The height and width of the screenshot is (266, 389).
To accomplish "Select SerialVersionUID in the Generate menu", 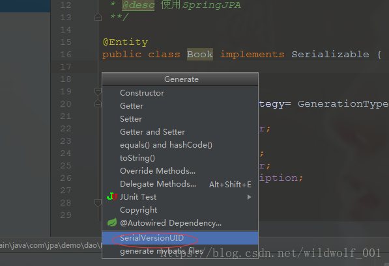I will [180, 238].
